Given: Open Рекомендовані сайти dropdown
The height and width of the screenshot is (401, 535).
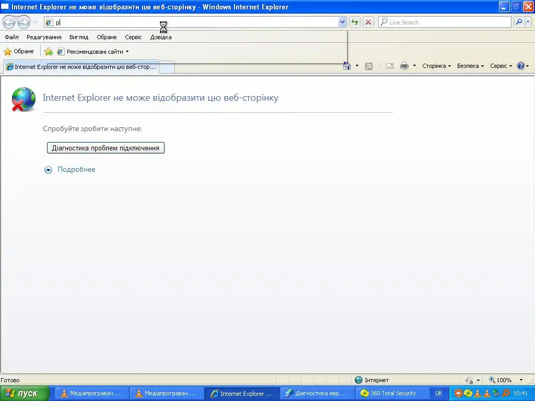Looking at the screenshot, I should click(x=93, y=52).
